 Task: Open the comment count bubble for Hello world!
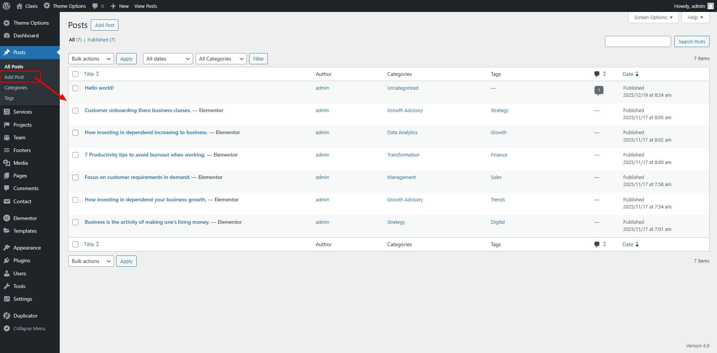[x=599, y=90]
